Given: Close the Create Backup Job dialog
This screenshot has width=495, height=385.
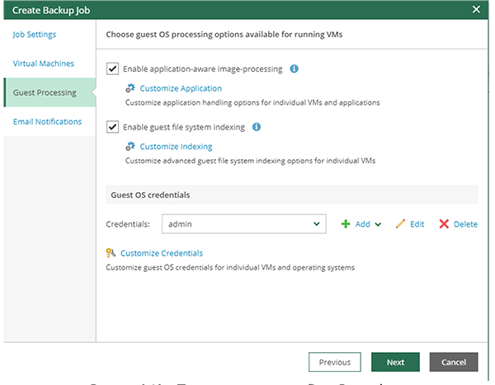Looking at the screenshot, I should click(x=476, y=9).
